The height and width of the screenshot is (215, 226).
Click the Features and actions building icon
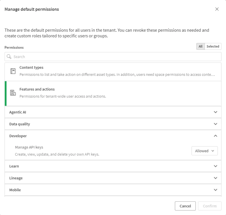pyautogui.click(x=13, y=93)
